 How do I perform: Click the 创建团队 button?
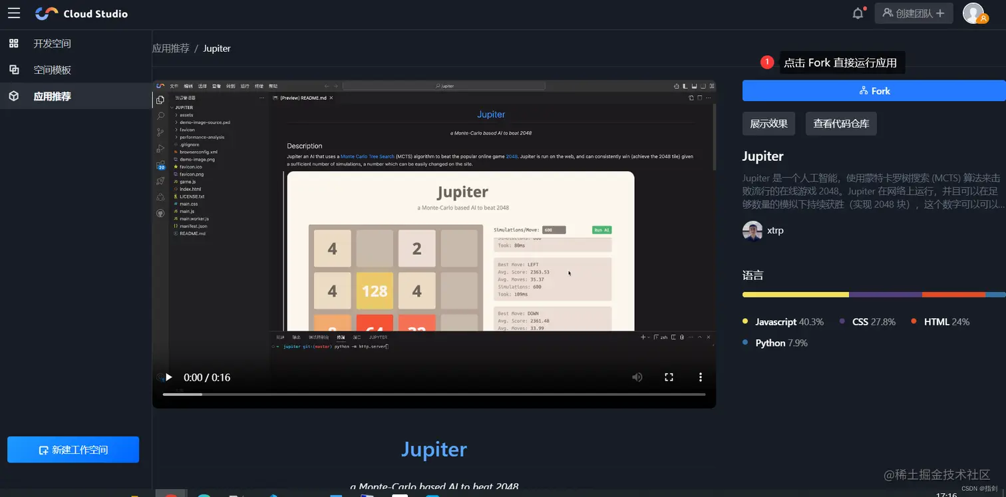[x=914, y=13]
